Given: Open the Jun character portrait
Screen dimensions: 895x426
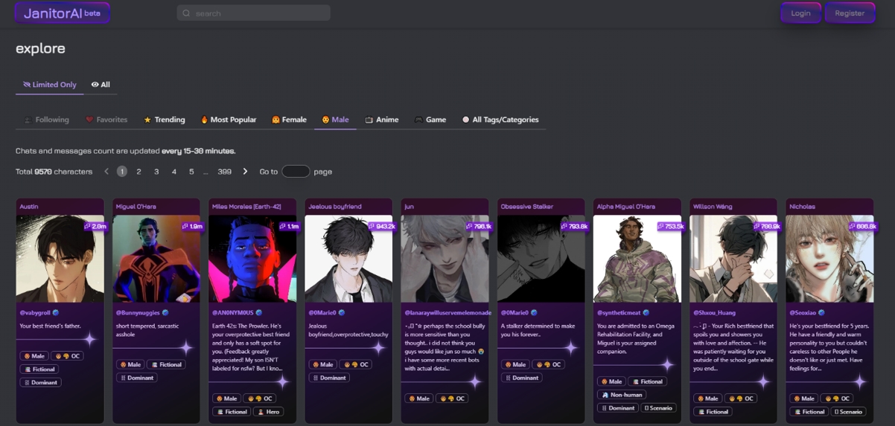Looking at the screenshot, I should pos(445,259).
